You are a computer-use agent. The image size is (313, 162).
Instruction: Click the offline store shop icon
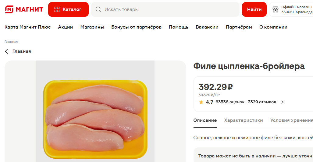pos(276,9)
